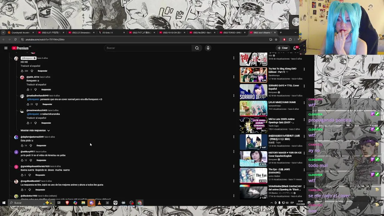Open VLC media player from taskbar
Image resolution: width=384 pixels, height=216 pixels.
(99, 203)
